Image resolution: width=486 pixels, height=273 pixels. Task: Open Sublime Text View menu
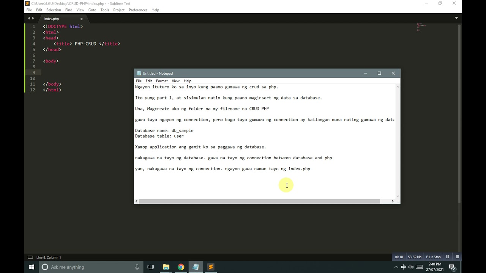click(80, 10)
